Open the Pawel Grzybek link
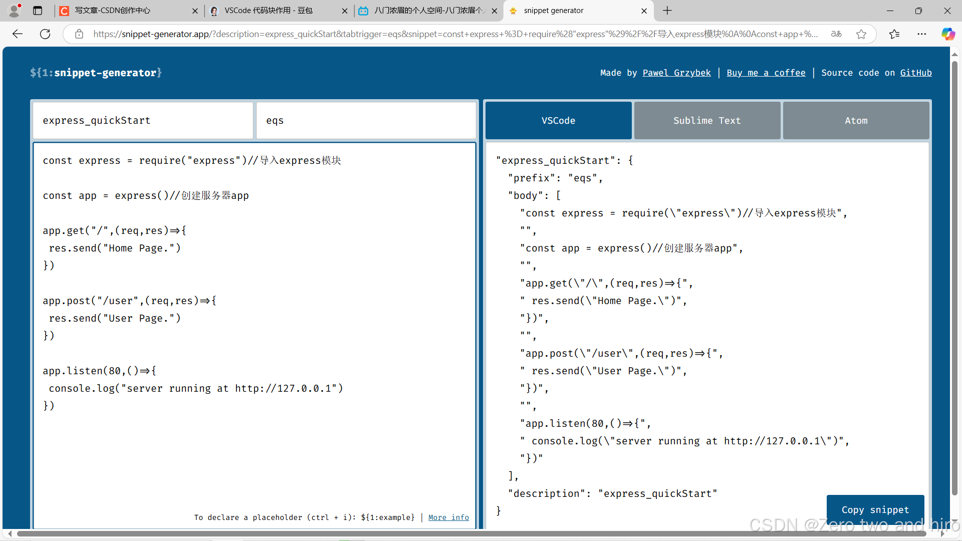Viewport: 962px width, 541px height. pos(676,73)
